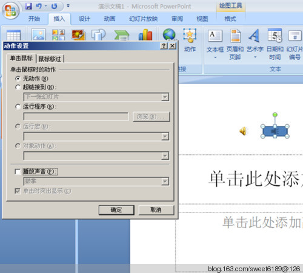Switch to the 鼠标移过 dialog tab
Screen dimensions: 303x273
coord(50,59)
